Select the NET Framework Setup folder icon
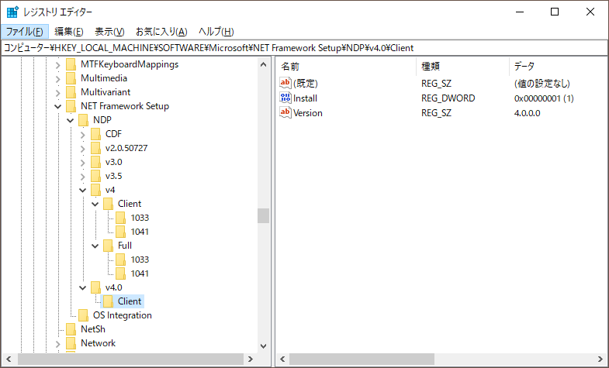This screenshot has height=368, width=609. (x=71, y=107)
